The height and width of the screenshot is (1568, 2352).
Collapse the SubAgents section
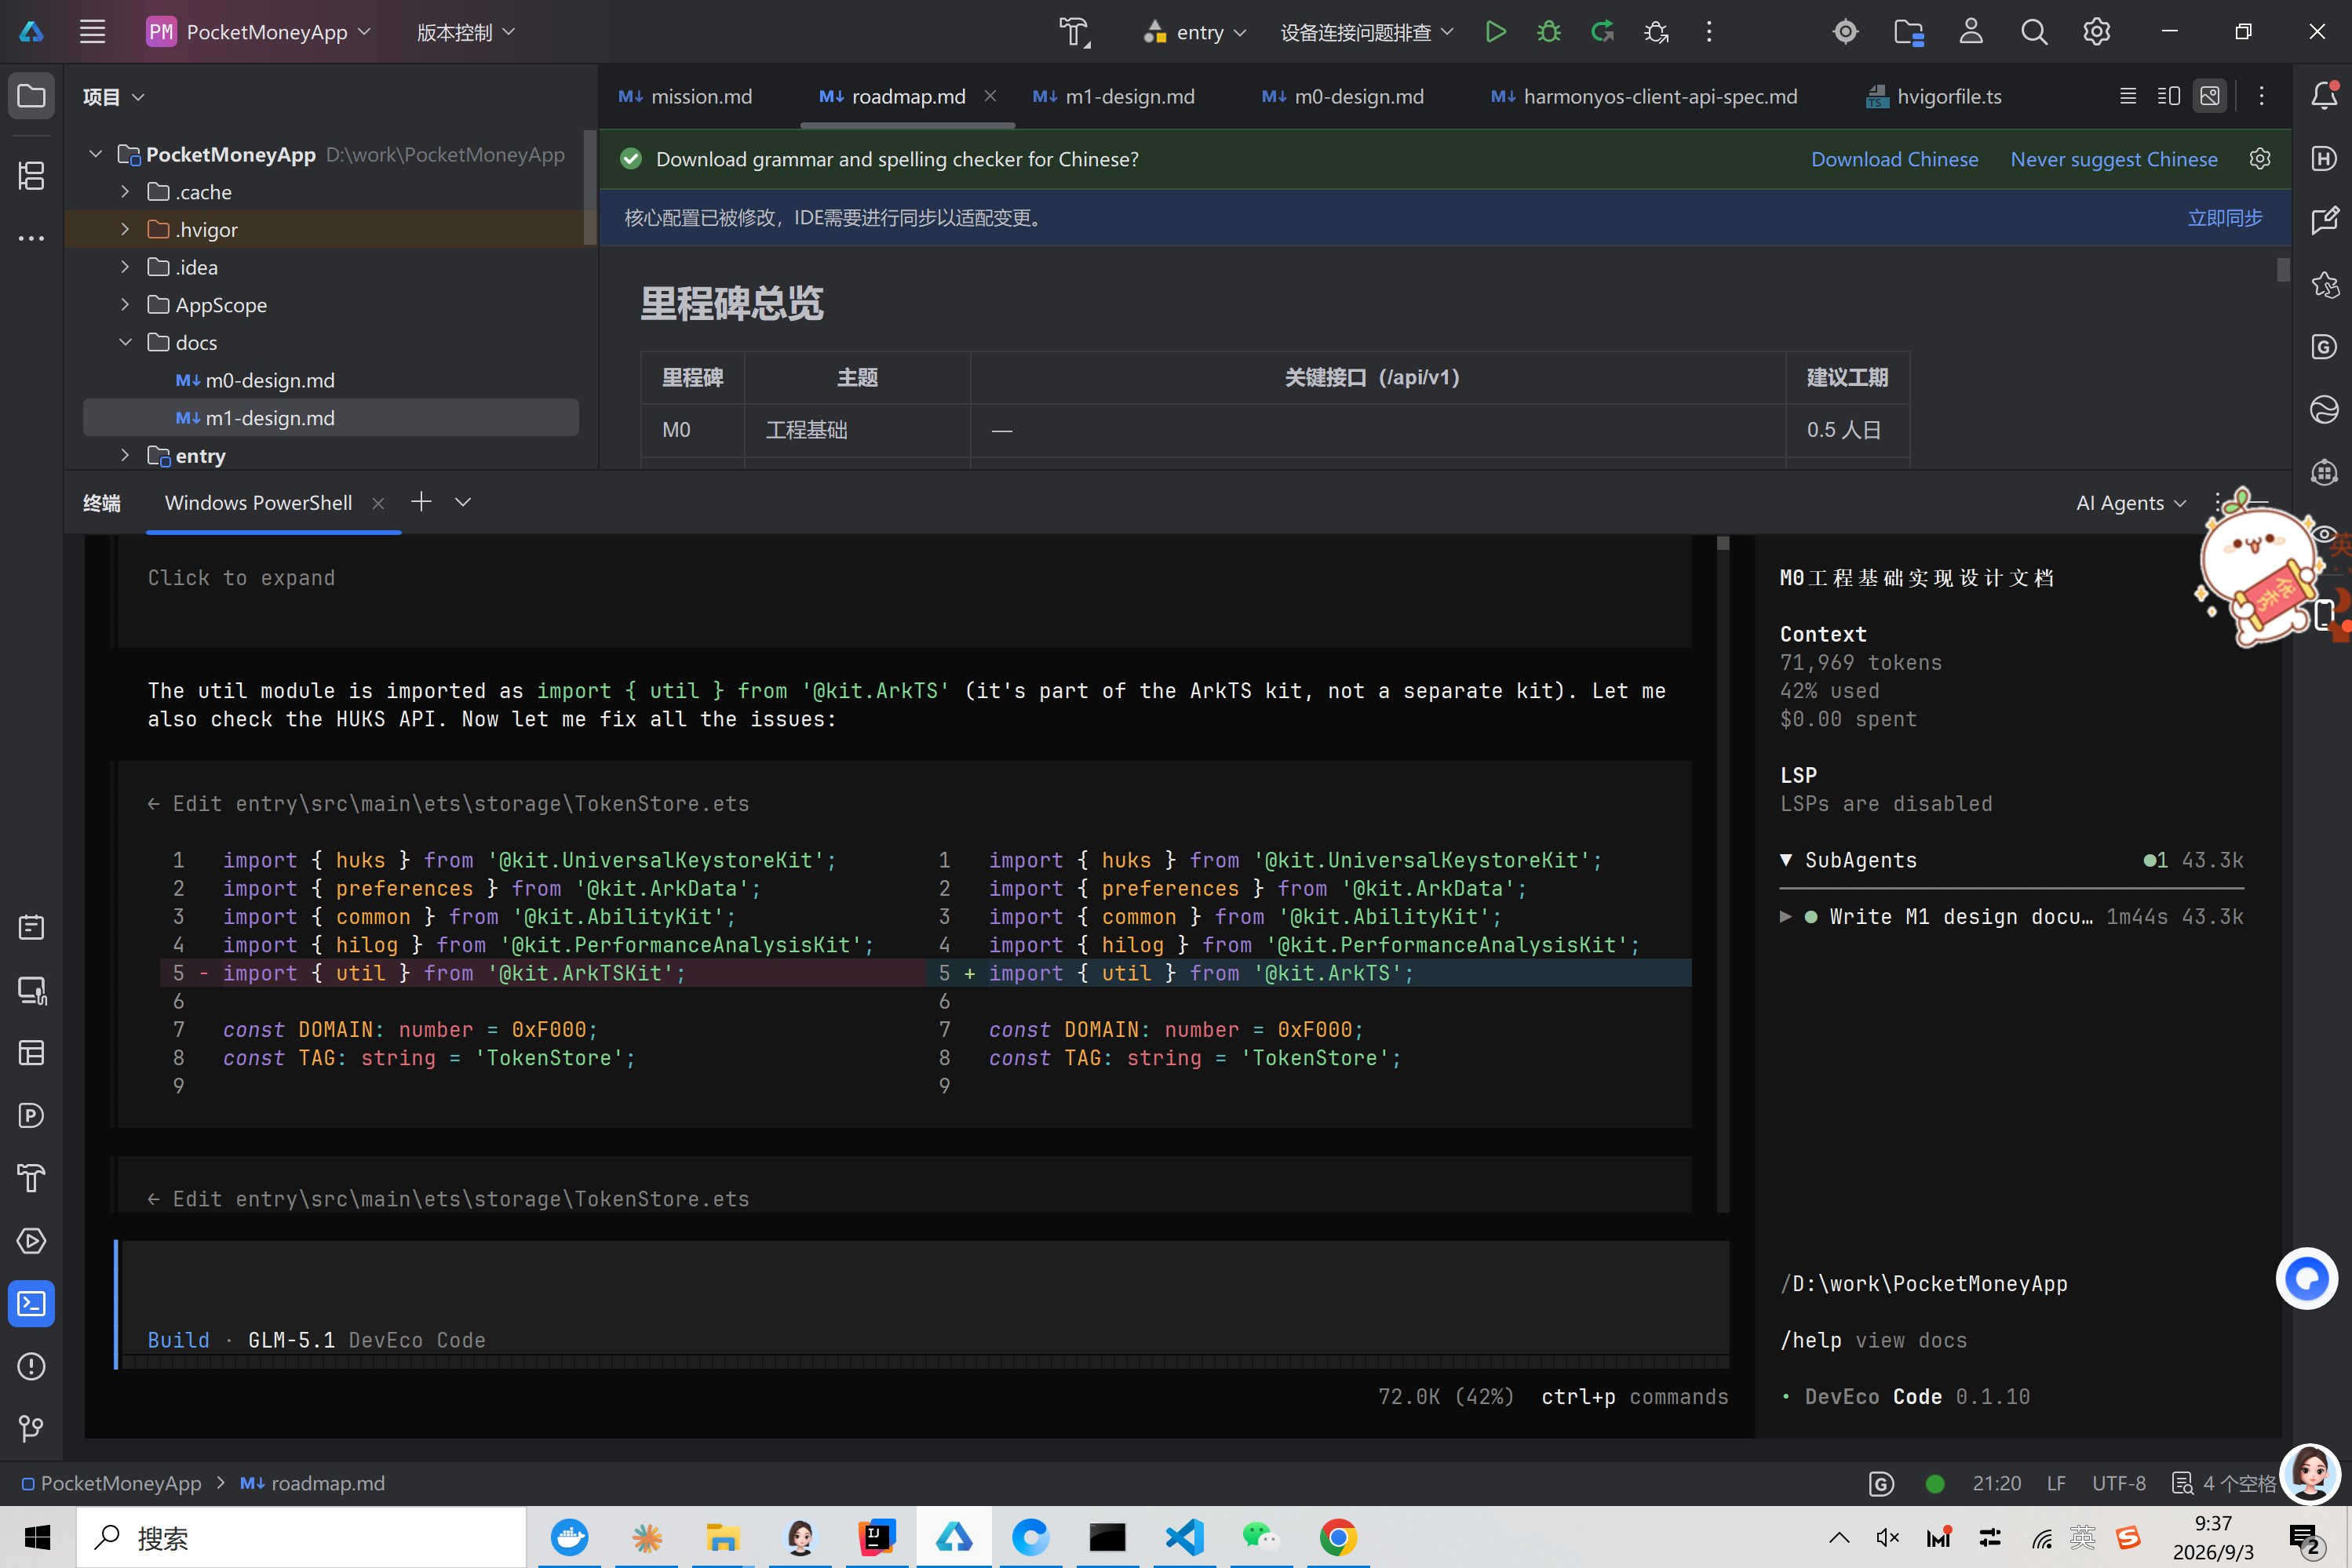pyautogui.click(x=1785, y=860)
